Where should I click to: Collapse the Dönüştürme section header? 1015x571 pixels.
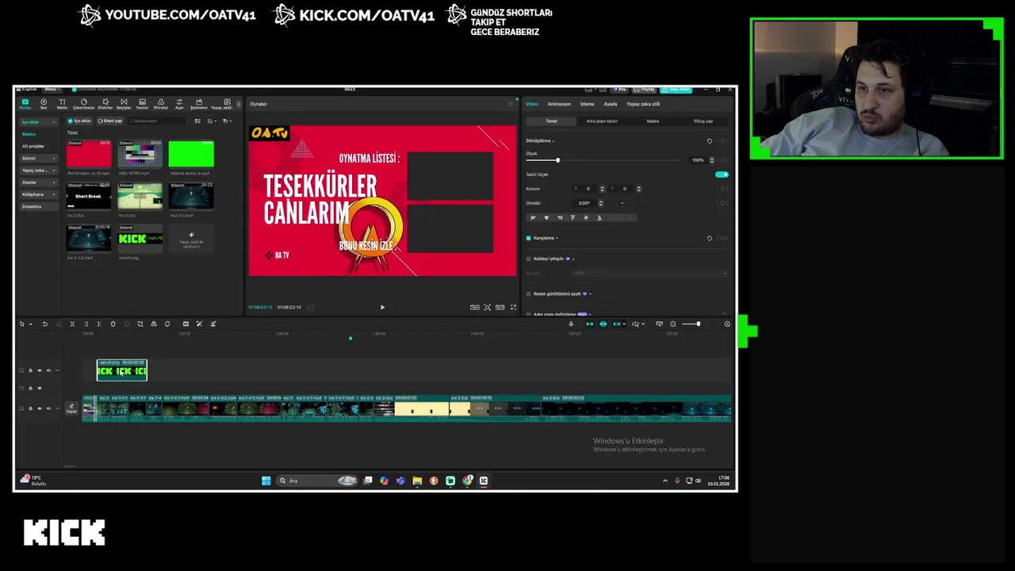point(540,141)
